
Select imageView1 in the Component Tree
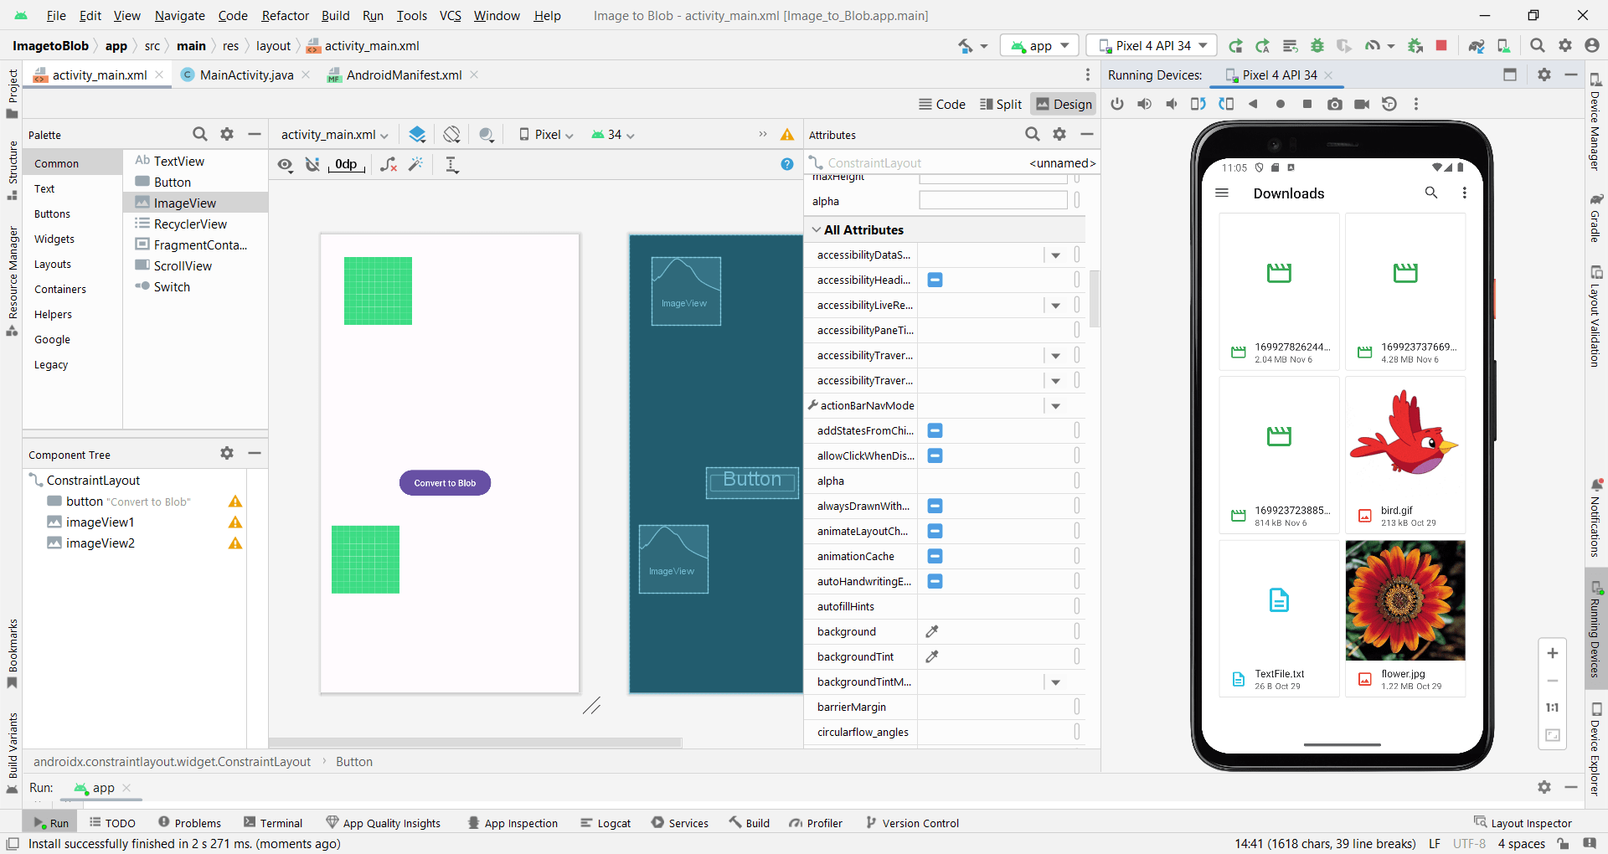tap(100, 522)
